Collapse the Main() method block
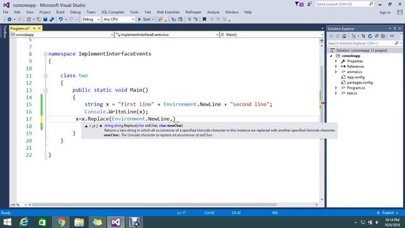Viewport: 405px width, 228px height. point(45,90)
